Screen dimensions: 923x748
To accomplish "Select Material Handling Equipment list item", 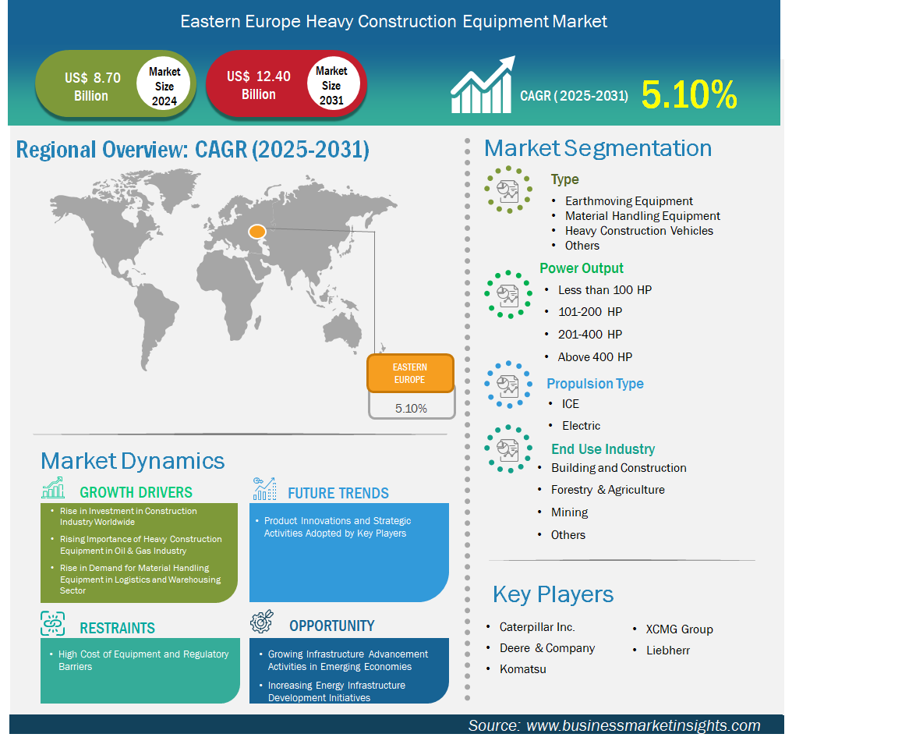I will click(x=642, y=215).
